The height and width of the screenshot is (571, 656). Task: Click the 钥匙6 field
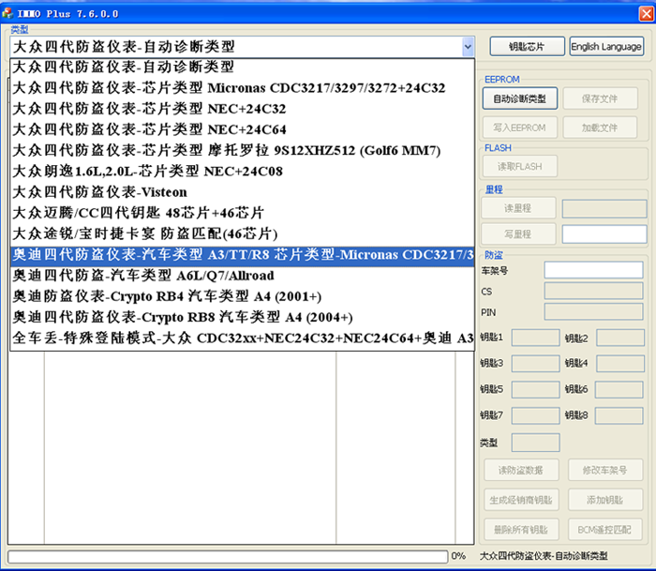click(x=619, y=389)
